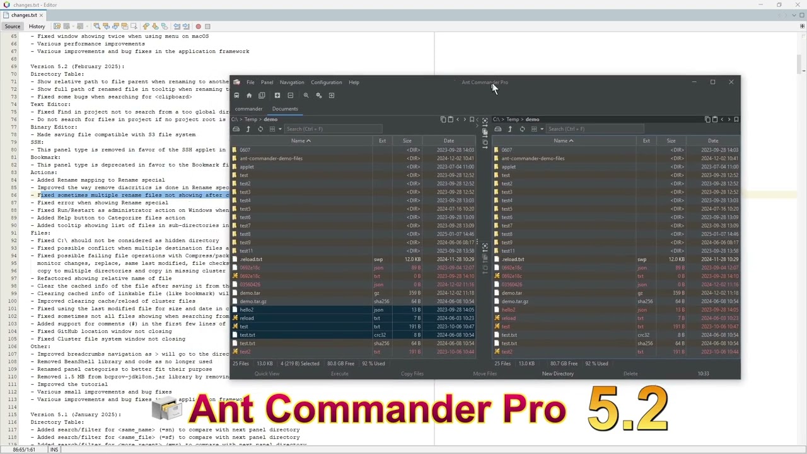Click paste clipboard icon above right panel
The width and height of the screenshot is (807, 454).
(x=715, y=119)
